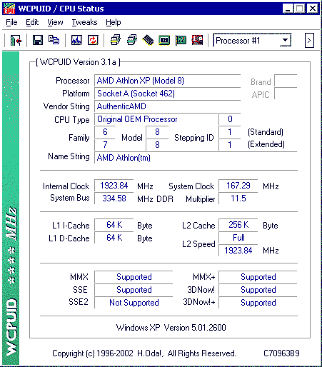Image resolution: width=322 pixels, height=367 pixels.
Task: Open the real-time clock graph icon
Action: 76,40
